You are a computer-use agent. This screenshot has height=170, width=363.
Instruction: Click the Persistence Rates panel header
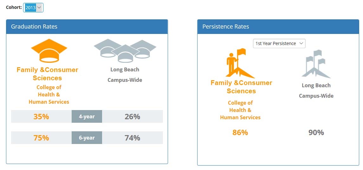[x=278, y=26]
